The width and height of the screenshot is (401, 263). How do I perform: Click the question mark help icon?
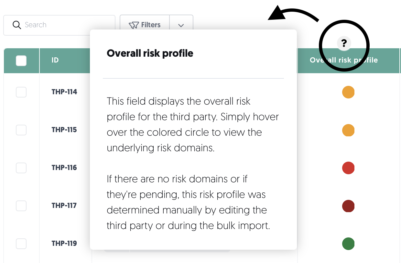coord(344,43)
